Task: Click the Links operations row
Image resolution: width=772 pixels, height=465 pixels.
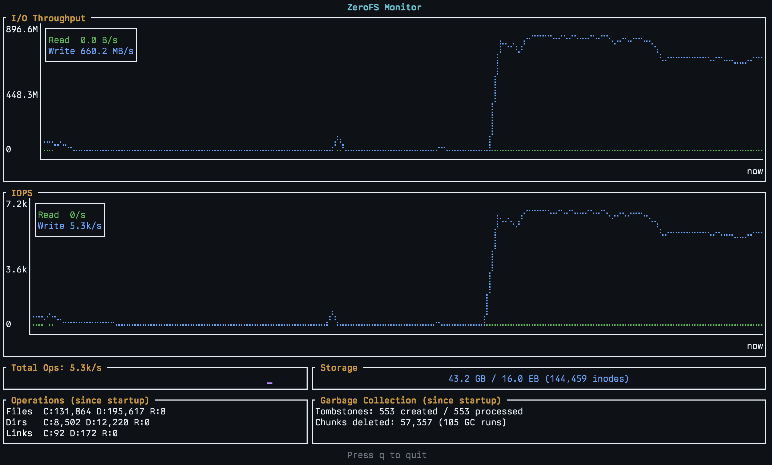Action: pyautogui.click(x=62, y=433)
